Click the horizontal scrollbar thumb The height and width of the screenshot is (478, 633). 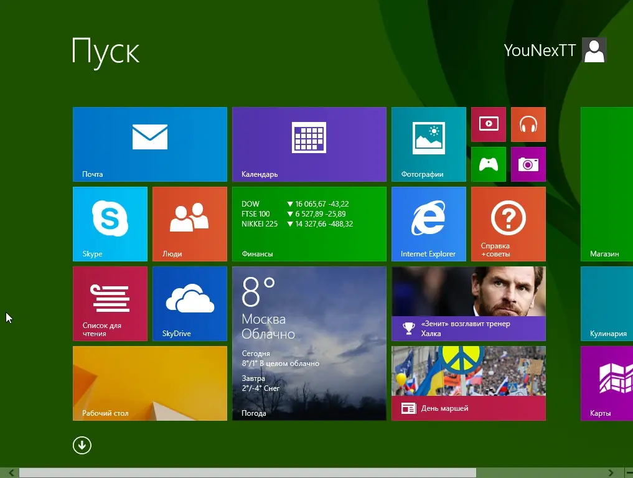point(248,473)
